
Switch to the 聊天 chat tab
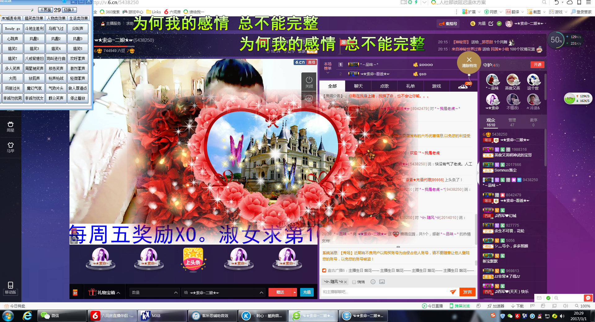(358, 86)
